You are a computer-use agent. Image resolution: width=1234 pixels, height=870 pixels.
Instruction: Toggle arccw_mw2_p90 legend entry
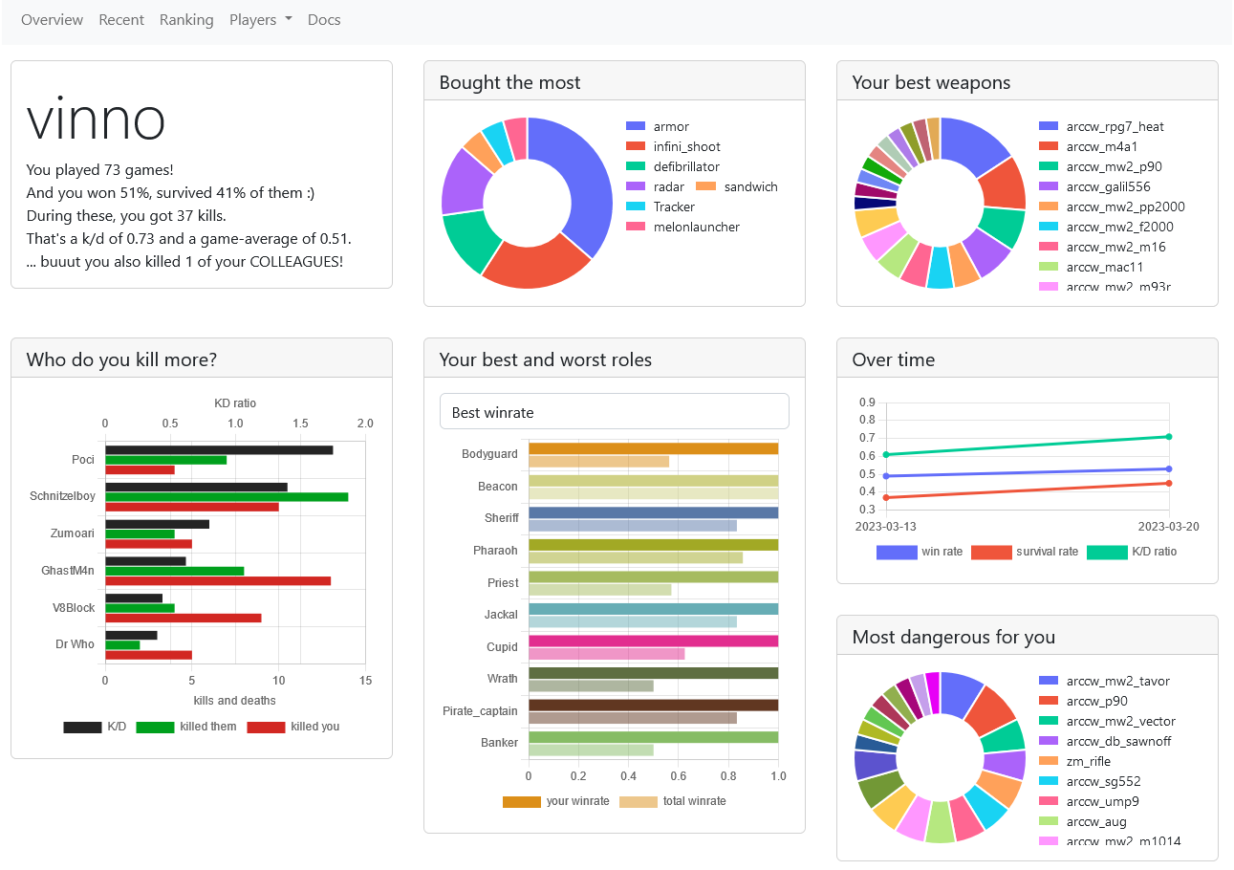point(1100,167)
